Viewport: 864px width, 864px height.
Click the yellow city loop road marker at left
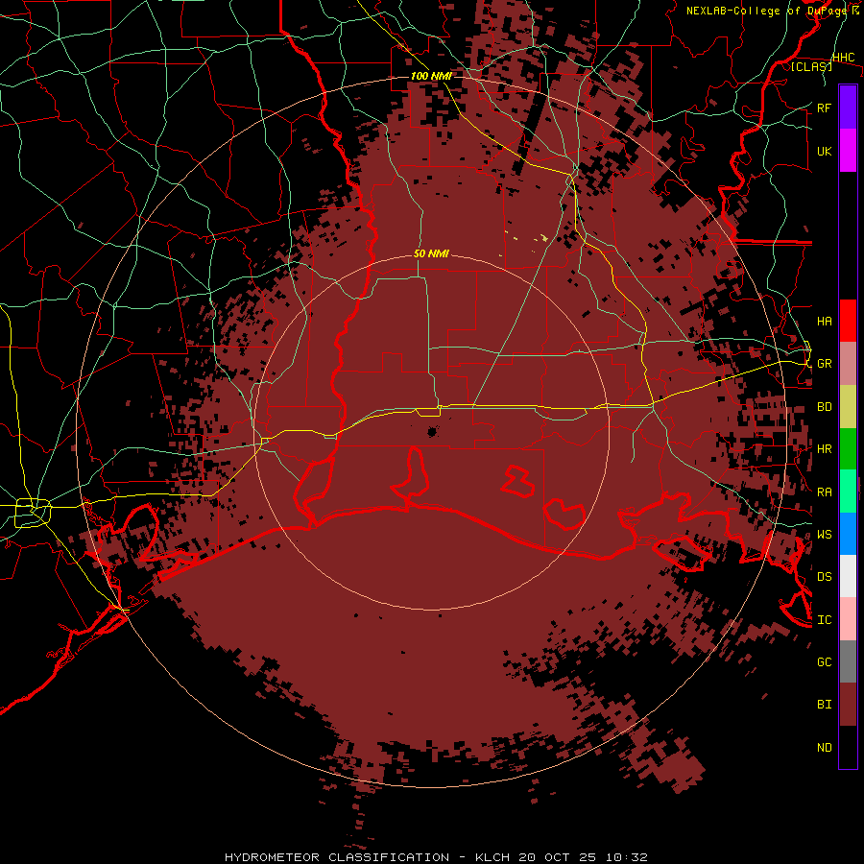coord(33,512)
